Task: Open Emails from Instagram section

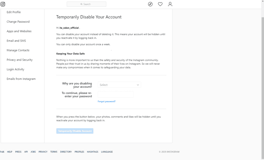Action: point(21,79)
